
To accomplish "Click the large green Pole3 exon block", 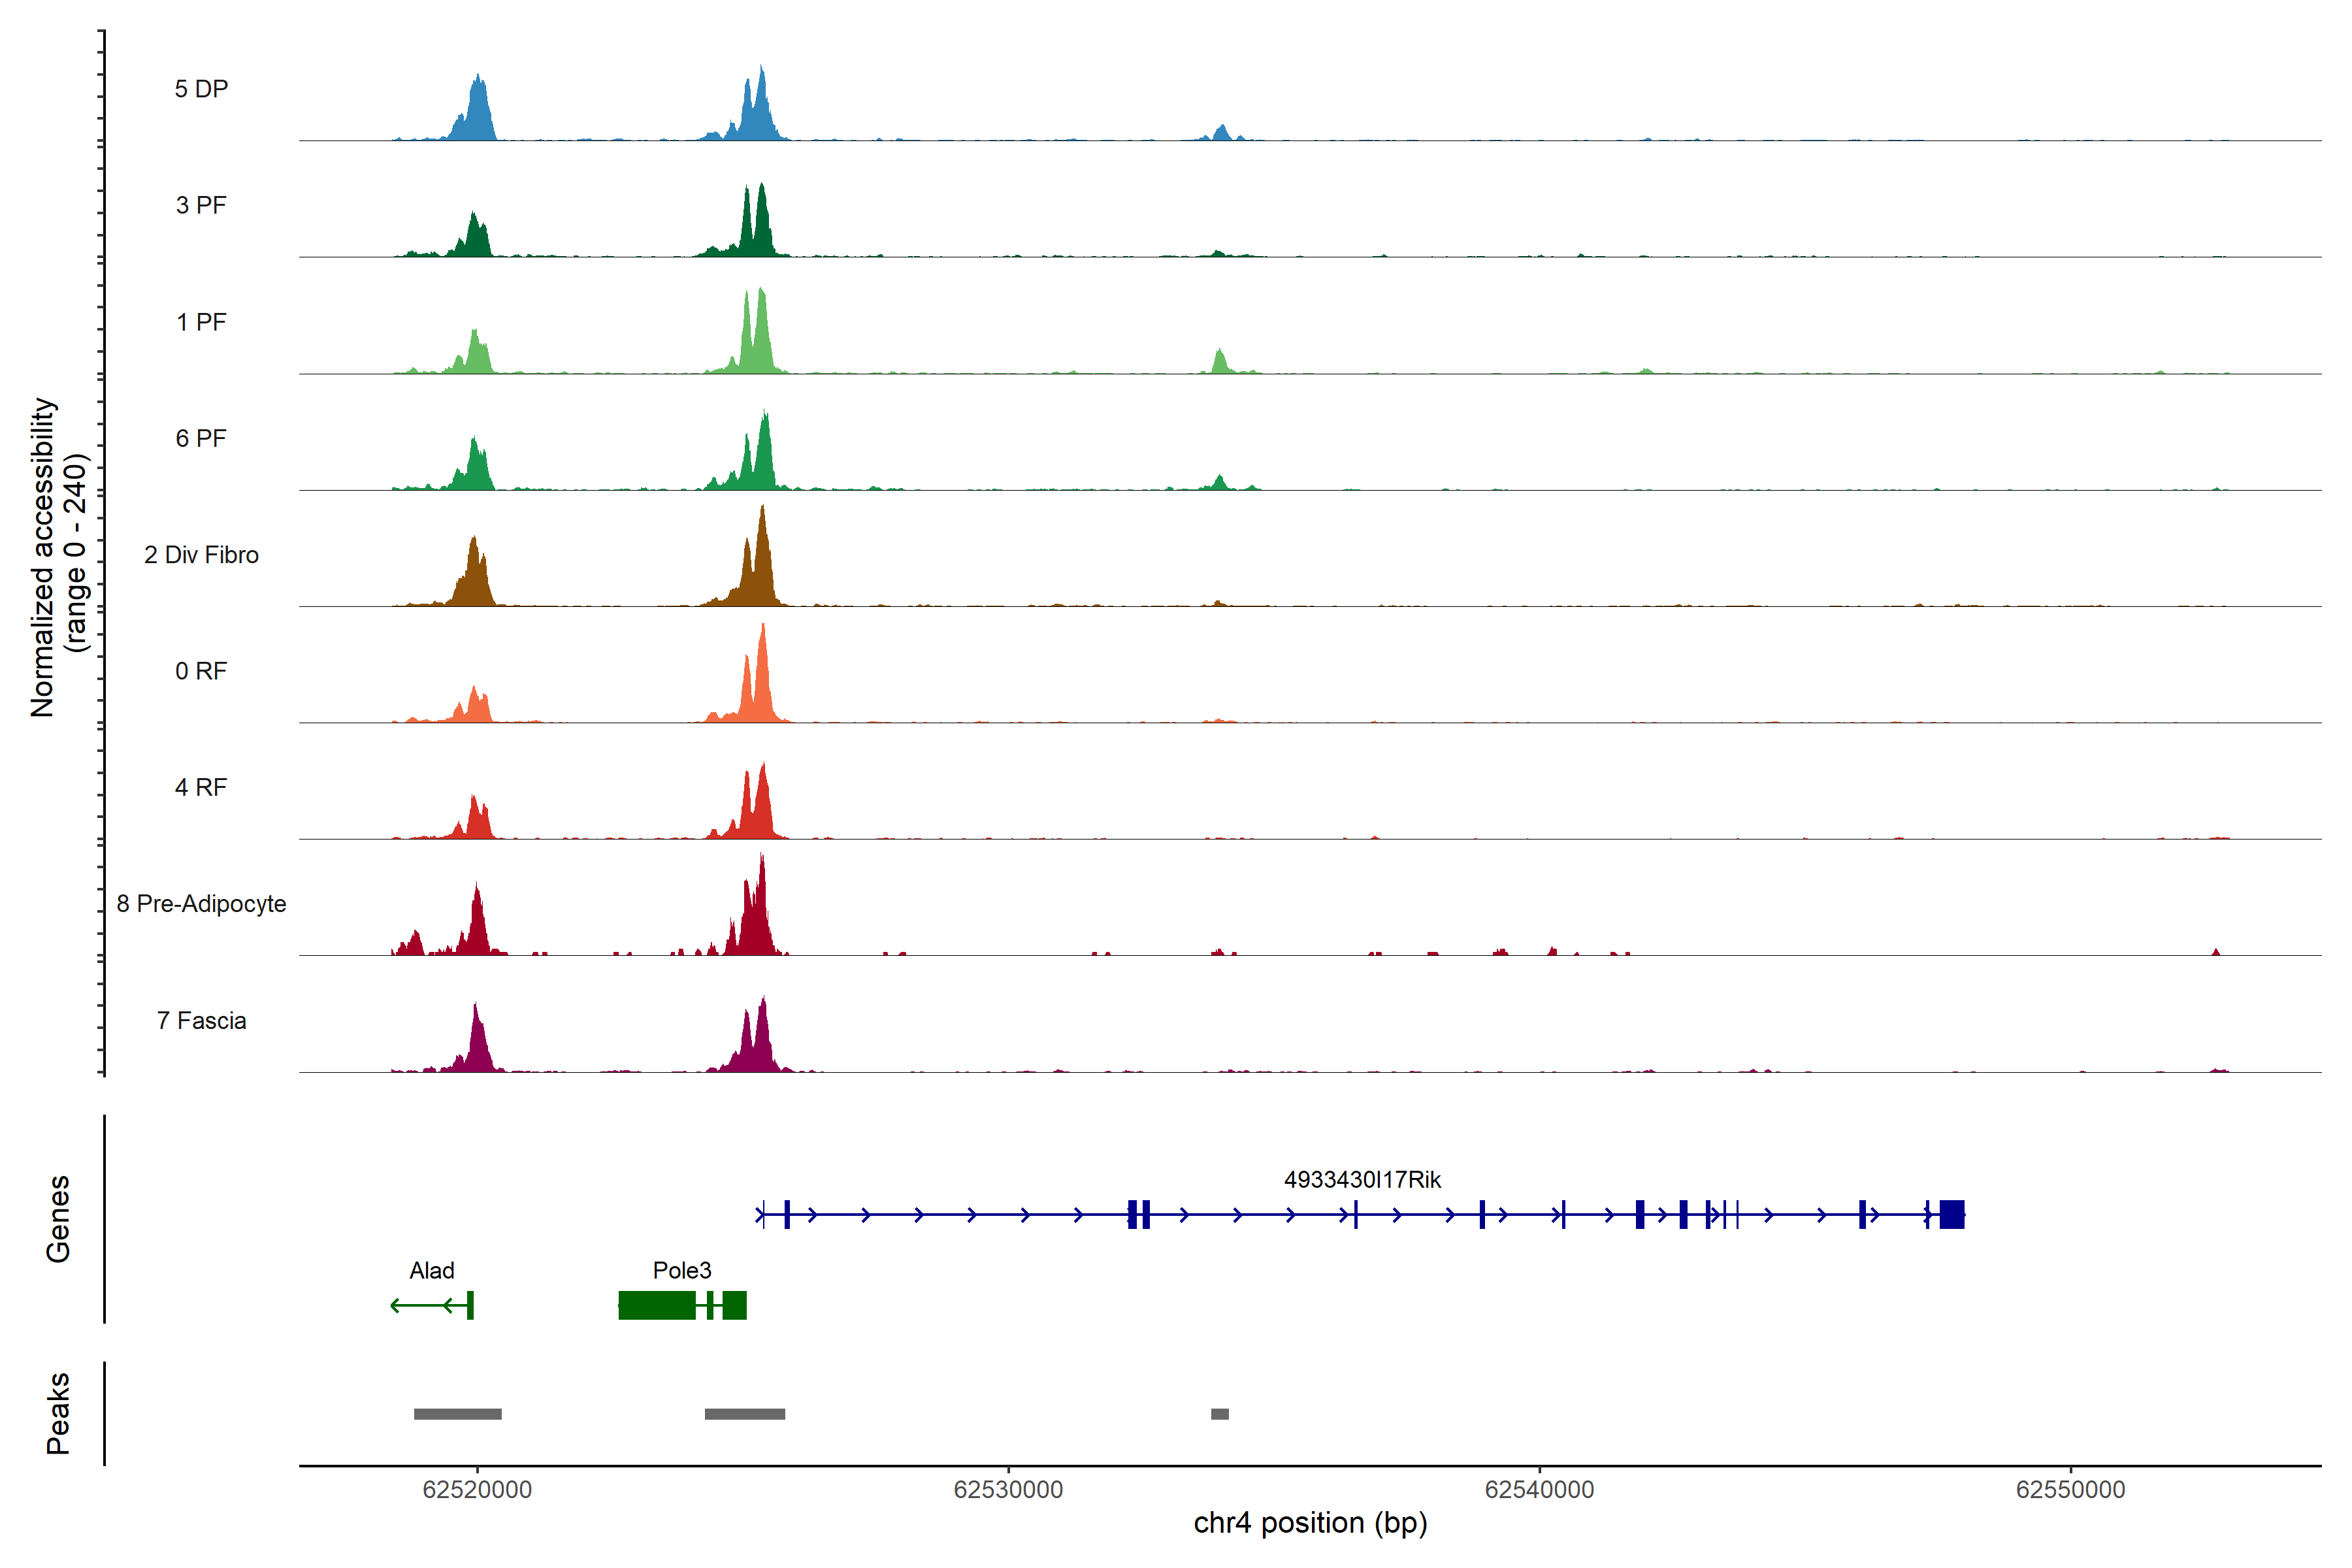I will pos(657,1306).
